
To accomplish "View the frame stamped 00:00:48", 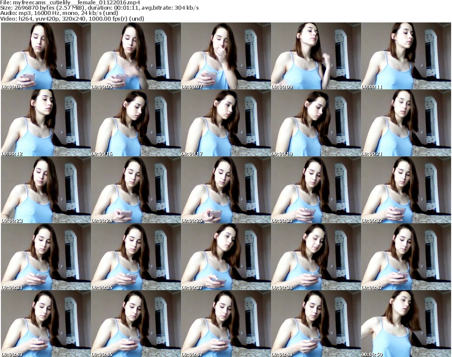I will (316, 324).
